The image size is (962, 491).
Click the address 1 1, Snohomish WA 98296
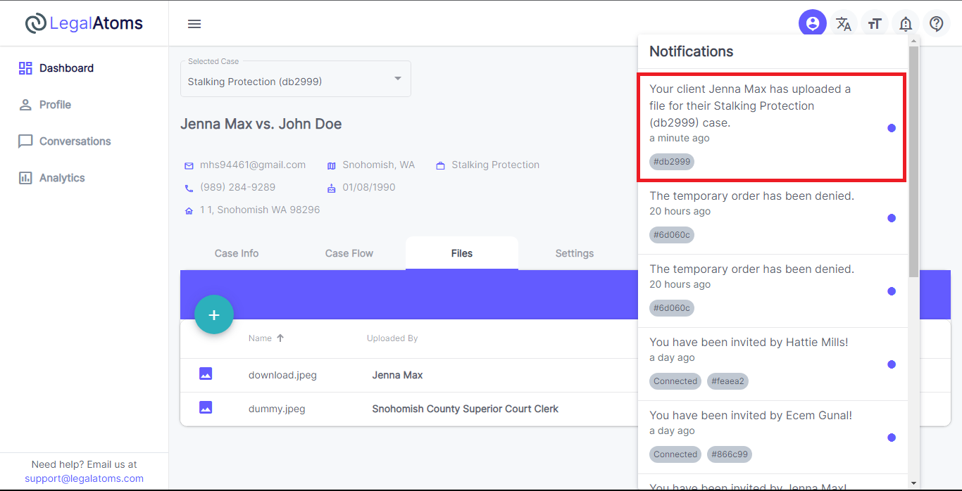click(x=260, y=210)
